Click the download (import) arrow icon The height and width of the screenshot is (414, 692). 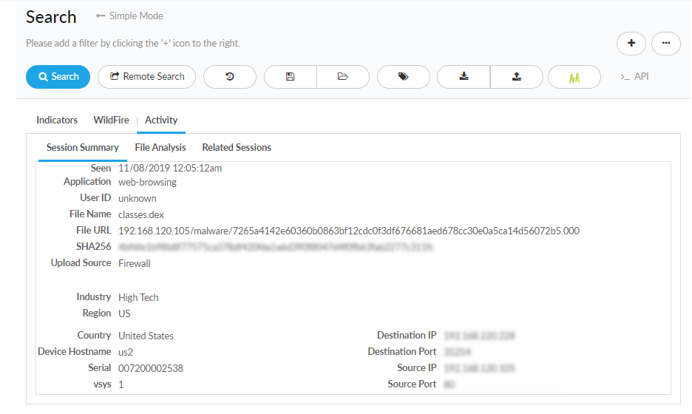point(464,77)
